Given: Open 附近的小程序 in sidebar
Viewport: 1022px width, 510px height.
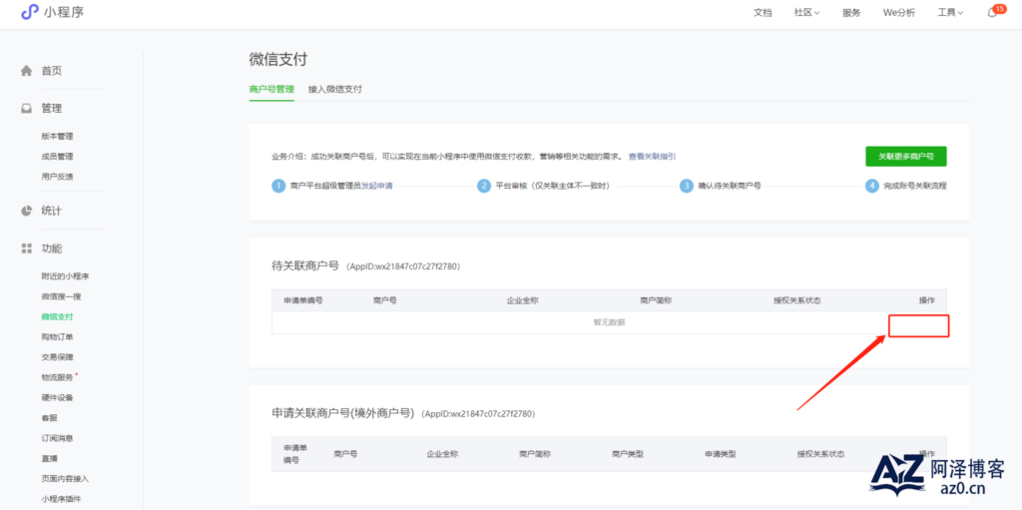Looking at the screenshot, I should (x=65, y=276).
